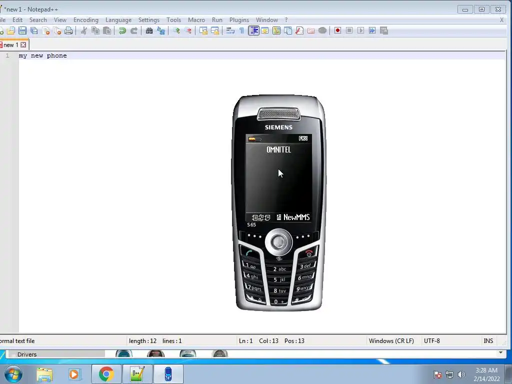Click the volume speaker tray icon
The height and width of the screenshot is (384, 512).
point(461,374)
